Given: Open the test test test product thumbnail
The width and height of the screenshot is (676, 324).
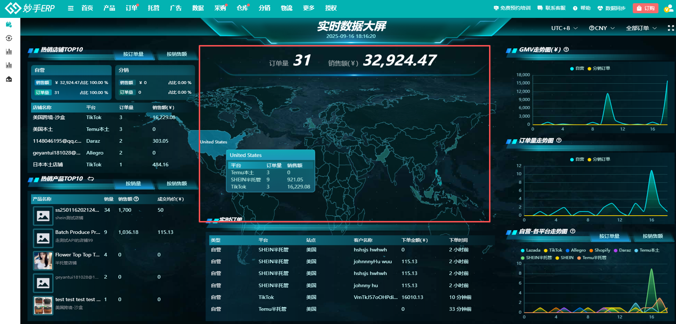Looking at the screenshot, I should pos(43,305).
